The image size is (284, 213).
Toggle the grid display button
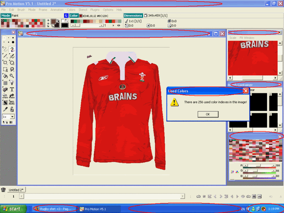5,83
